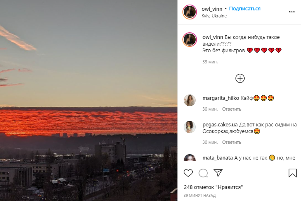
Task: Open margarita_hilko avatar
Action: click(189, 100)
